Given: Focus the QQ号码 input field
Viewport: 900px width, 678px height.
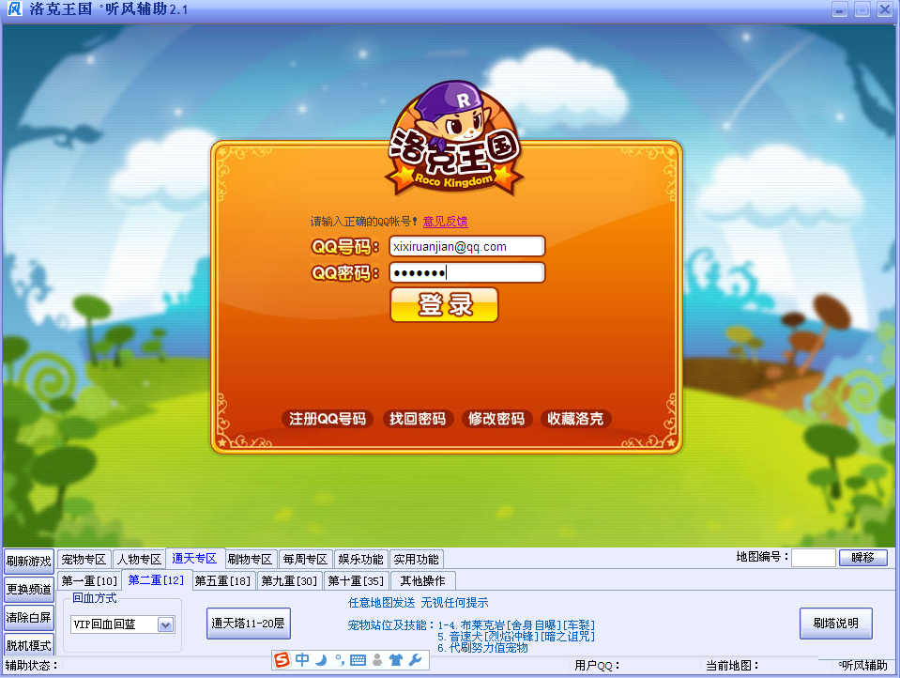Looking at the screenshot, I should 467,246.
